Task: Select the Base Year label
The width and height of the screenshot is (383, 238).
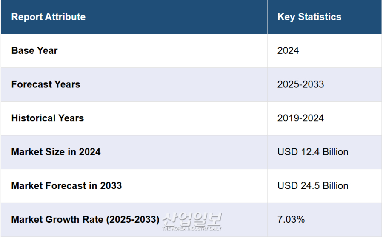Action: click(34, 50)
